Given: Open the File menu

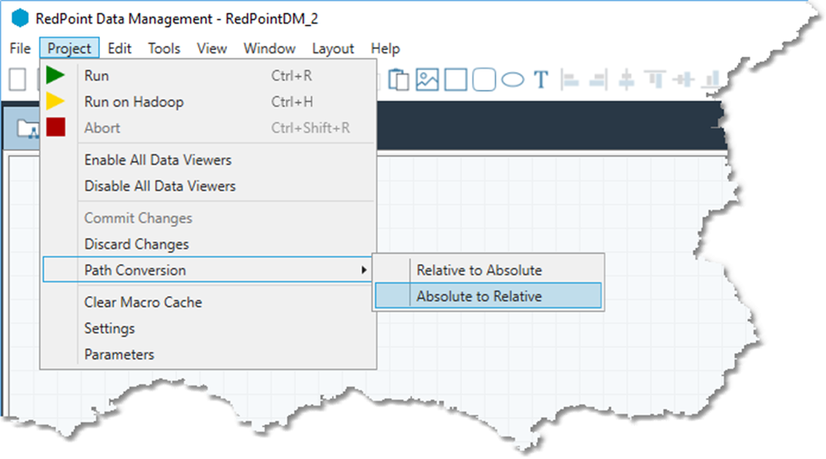Looking at the screenshot, I should coord(20,48).
